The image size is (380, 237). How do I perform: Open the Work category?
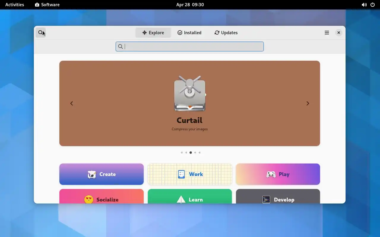pyautogui.click(x=190, y=174)
